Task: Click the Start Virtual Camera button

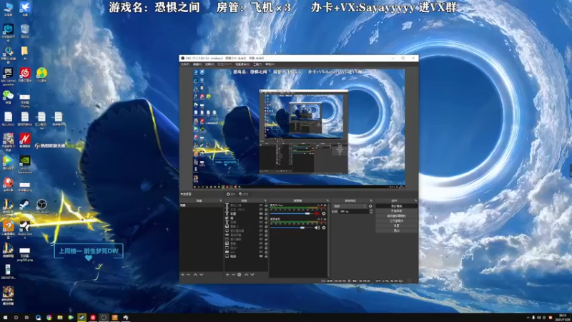Action: [x=397, y=216]
